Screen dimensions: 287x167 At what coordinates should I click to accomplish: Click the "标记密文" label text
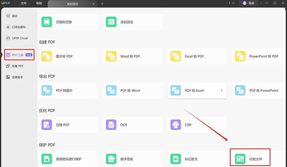pos(191,159)
